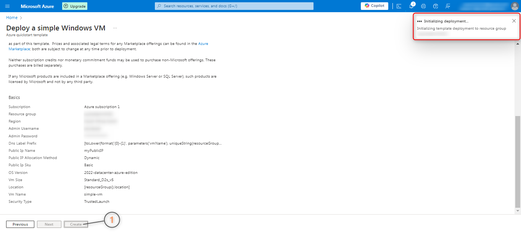Click the Basics section heading
This screenshot has width=521, height=234.
pyautogui.click(x=14, y=98)
